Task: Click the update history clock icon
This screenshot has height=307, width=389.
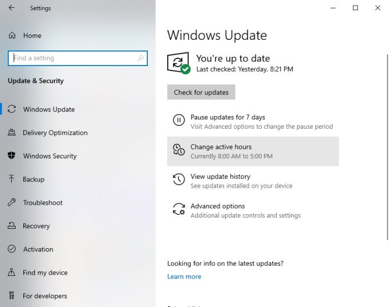Action: tap(179, 179)
